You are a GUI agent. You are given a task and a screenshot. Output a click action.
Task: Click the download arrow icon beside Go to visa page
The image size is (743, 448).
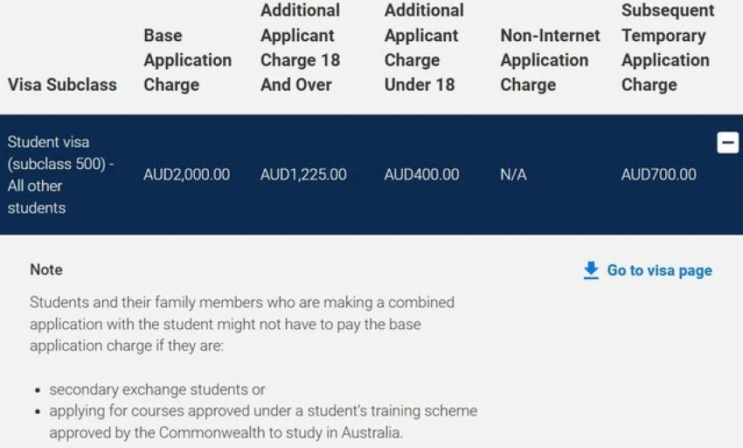591,270
